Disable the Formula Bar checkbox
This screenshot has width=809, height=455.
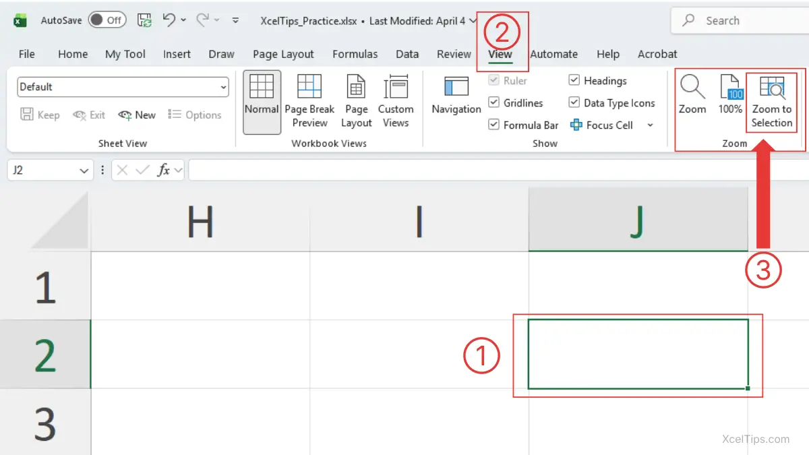pos(493,125)
